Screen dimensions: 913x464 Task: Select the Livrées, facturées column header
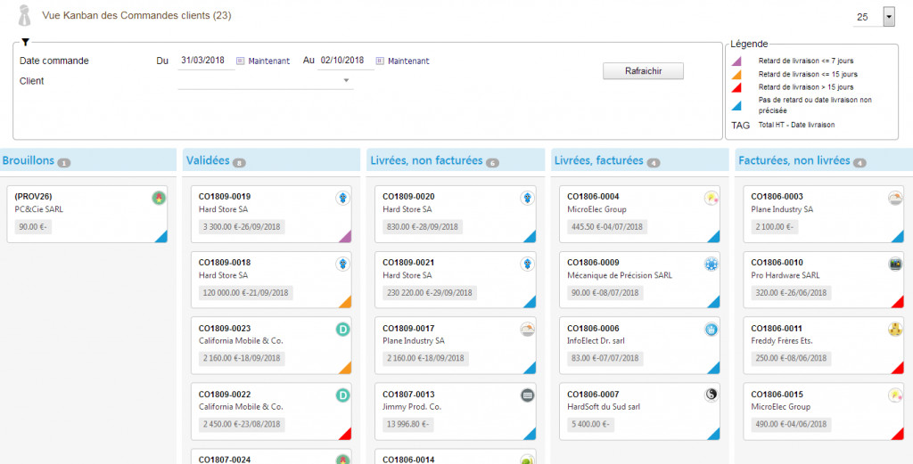click(598, 161)
